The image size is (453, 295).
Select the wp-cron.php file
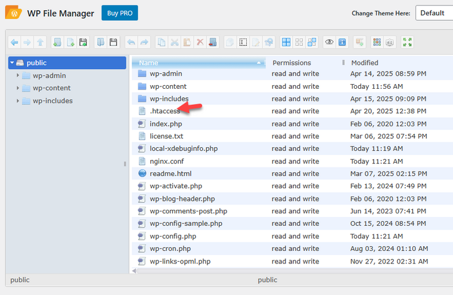[293, 249]
